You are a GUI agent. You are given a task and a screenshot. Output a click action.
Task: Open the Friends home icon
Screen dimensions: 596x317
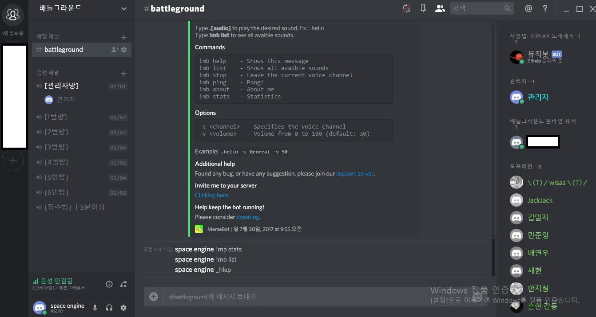point(13,15)
